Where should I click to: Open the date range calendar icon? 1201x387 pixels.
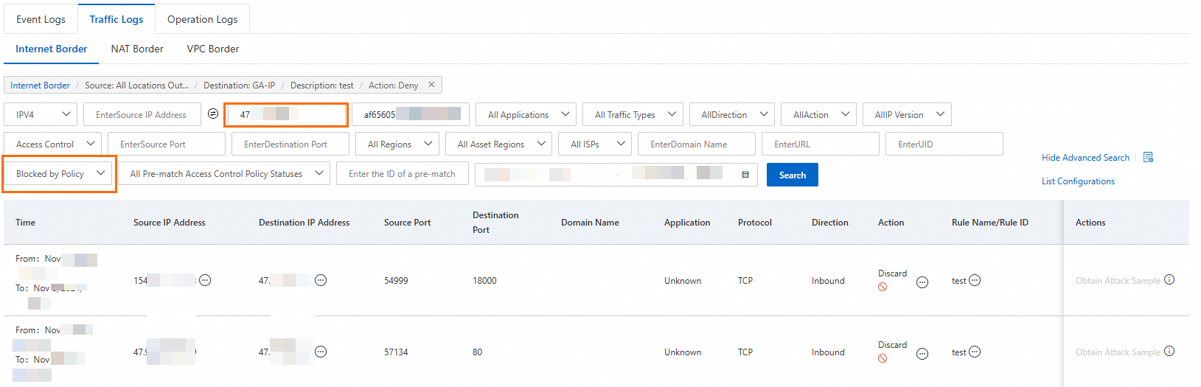coord(745,174)
